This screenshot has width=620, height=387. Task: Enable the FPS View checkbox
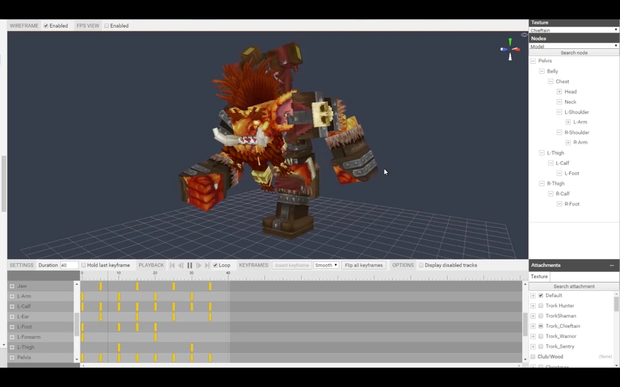107,25
